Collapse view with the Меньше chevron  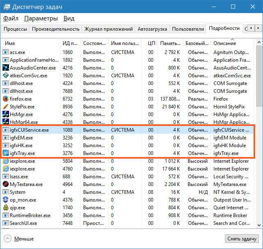point(7,239)
